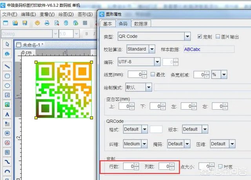Open the font size 5.0 dropdown
Screen dimensions: 251x180
(x=76, y=34)
